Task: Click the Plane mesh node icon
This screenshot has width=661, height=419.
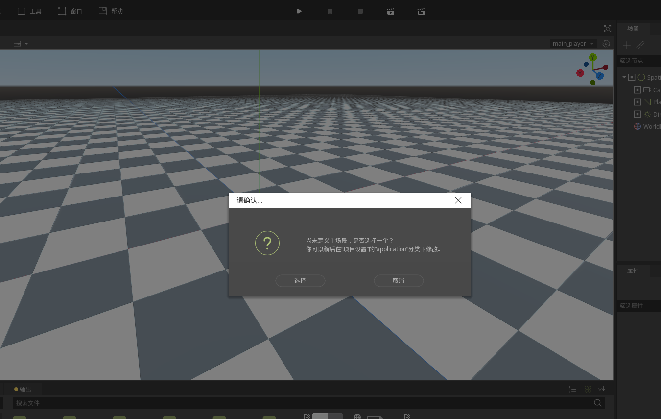Action: [x=647, y=102]
